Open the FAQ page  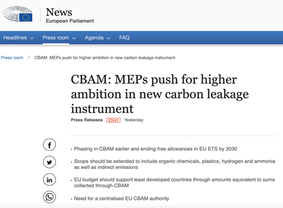click(x=124, y=37)
